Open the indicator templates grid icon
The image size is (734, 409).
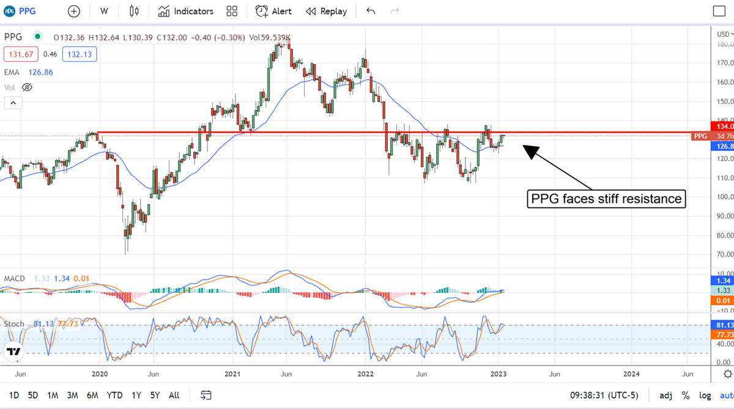point(232,11)
